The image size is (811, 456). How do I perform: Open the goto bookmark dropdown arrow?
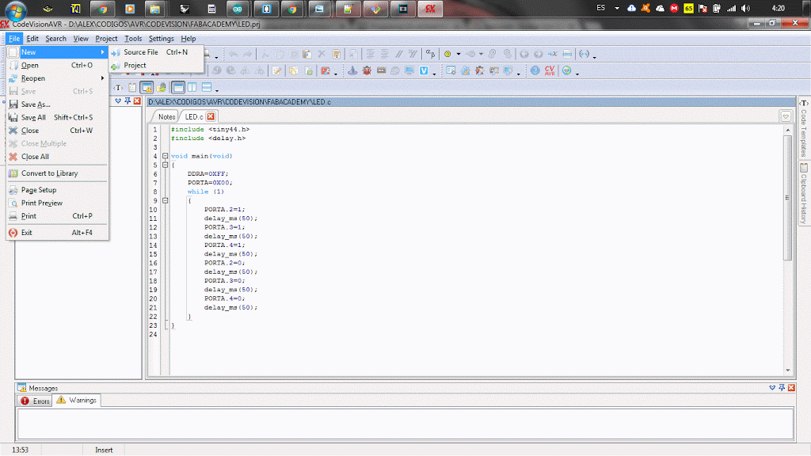[481, 55]
